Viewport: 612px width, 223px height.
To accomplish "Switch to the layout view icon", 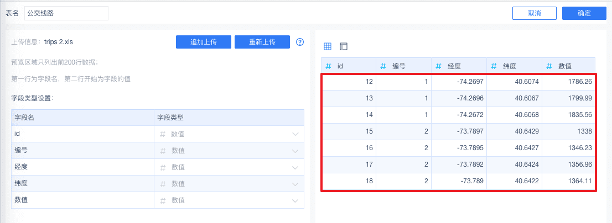I will click(x=344, y=46).
